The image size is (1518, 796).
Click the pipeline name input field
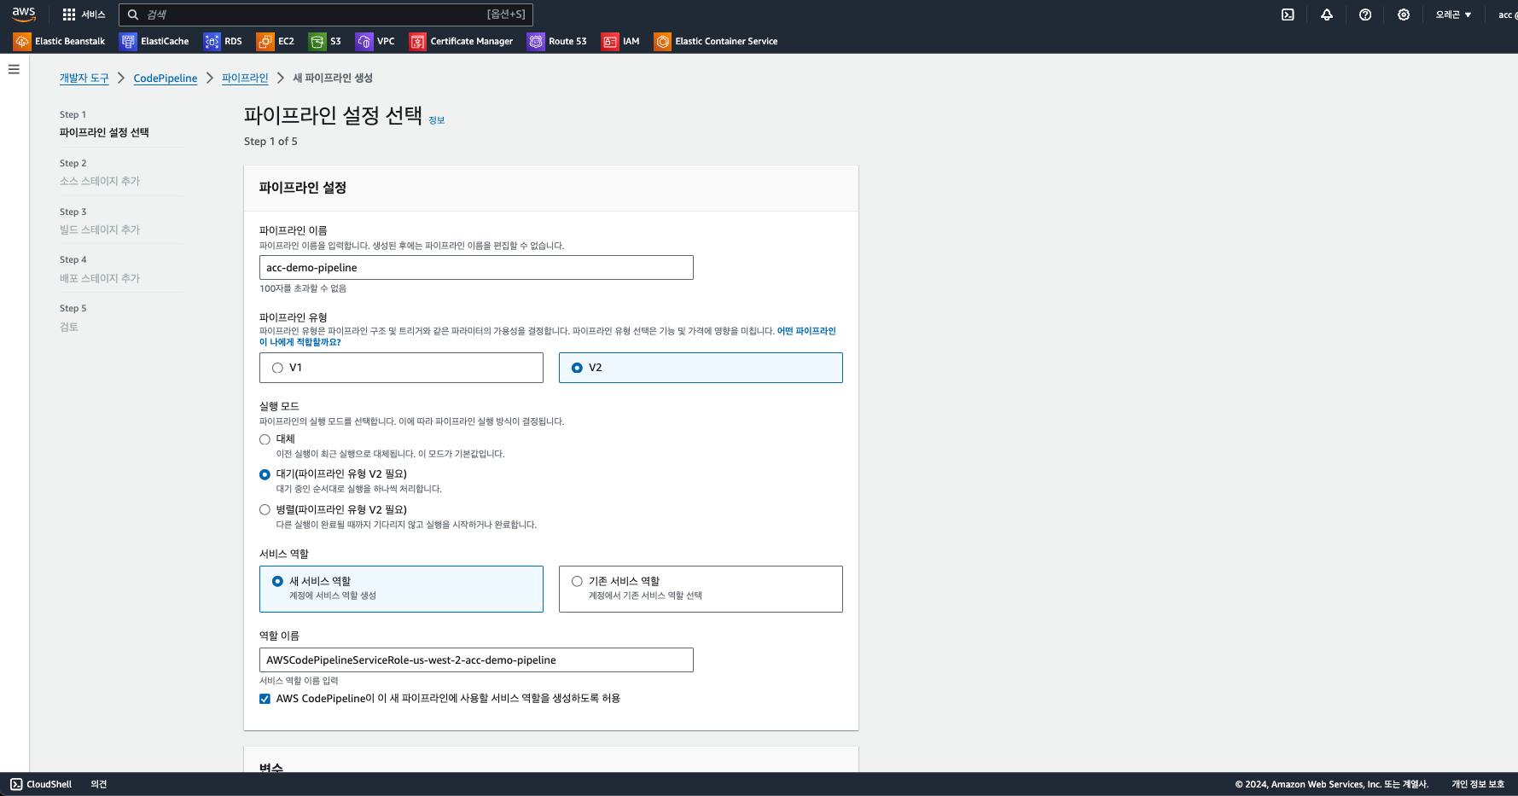[476, 268]
